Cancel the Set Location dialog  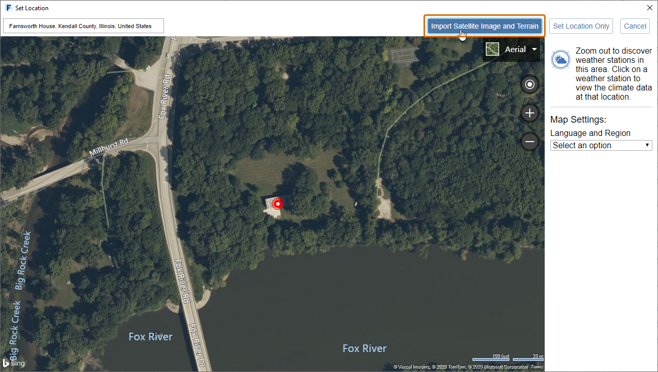point(635,26)
